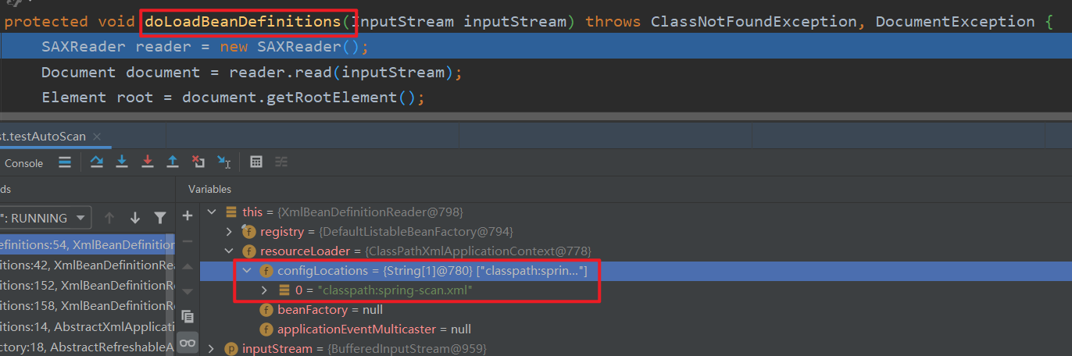Click the Drop Frame icon

[198, 162]
